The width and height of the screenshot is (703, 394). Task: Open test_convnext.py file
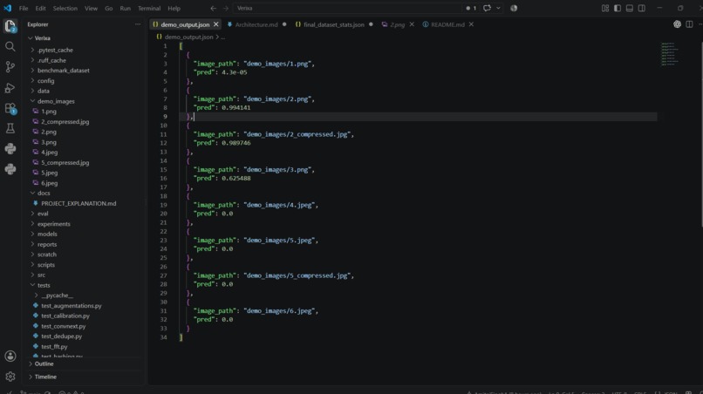63,326
